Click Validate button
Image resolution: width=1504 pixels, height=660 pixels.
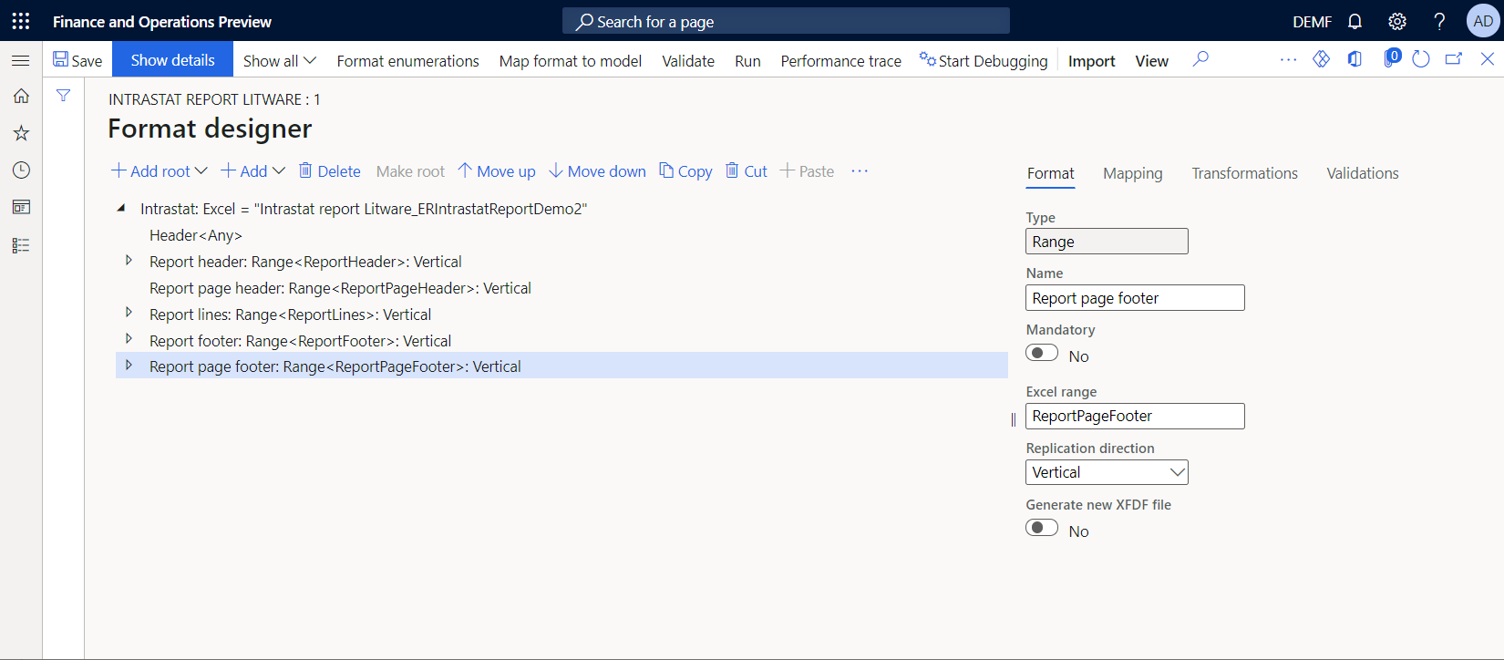(688, 60)
